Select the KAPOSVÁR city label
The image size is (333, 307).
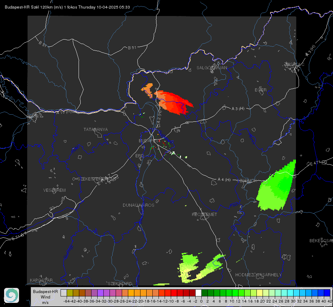coord(41,280)
